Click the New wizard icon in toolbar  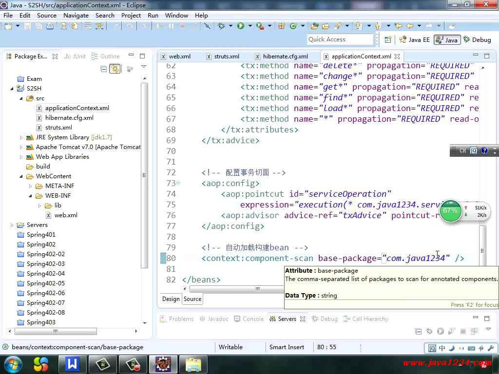click(x=8, y=26)
